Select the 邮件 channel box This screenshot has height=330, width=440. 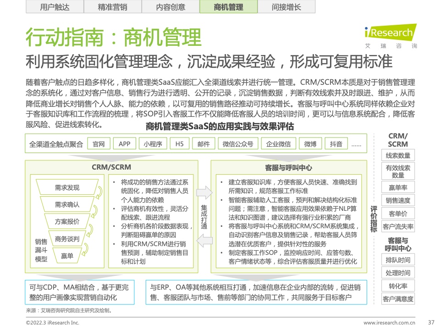pyautogui.click(x=203, y=144)
